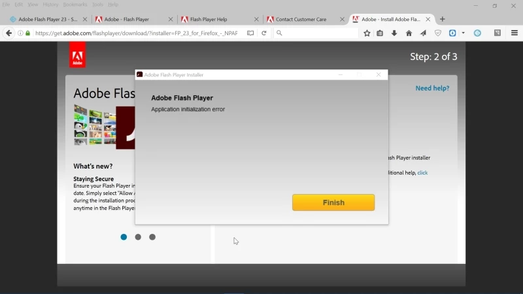The width and height of the screenshot is (523, 294).
Task: Open the Tools menu
Action: point(97,5)
